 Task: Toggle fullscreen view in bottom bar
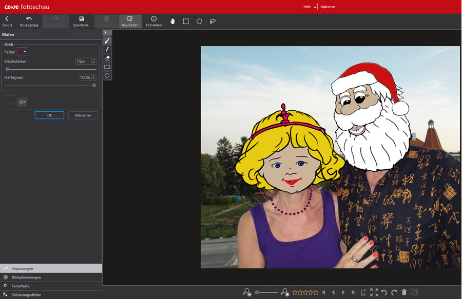point(374,292)
